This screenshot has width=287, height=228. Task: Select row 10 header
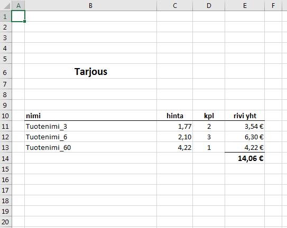[x=6, y=116]
